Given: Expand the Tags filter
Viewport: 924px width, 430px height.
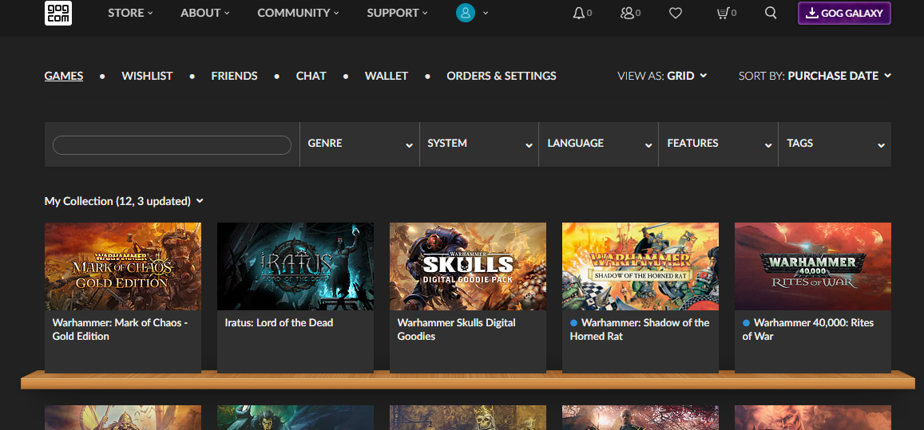Looking at the screenshot, I should click(x=835, y=144).
